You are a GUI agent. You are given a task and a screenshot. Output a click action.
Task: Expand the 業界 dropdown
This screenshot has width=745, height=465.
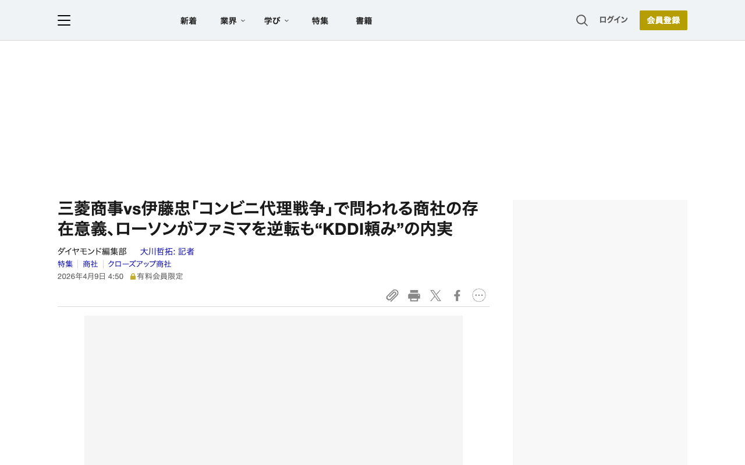click(x=233, y=21)
